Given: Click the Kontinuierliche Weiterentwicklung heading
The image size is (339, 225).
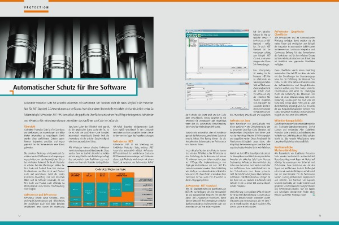Looking at the screenshot, I should click(285, 149).
